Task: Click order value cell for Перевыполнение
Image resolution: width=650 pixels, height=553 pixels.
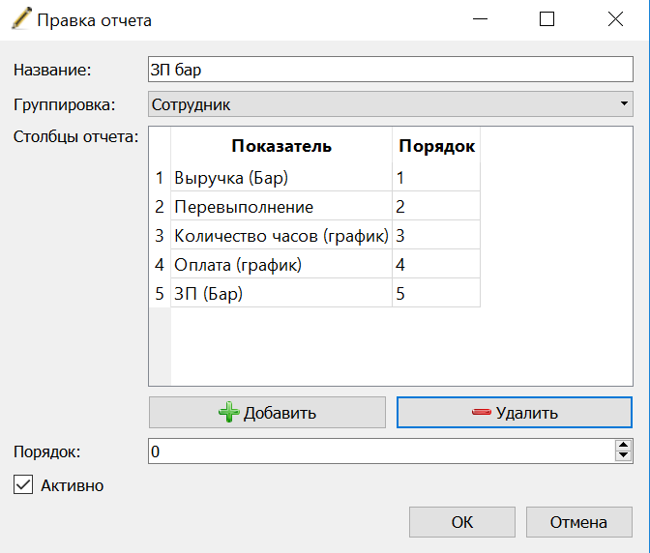Action: [x=436, y=206]
